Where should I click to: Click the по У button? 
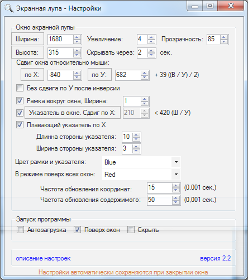pos(99,75)
